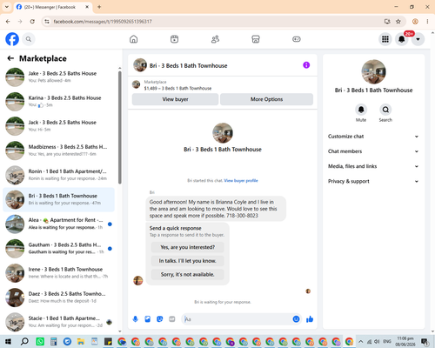The image size is (435, 348).
Task: Reload the page
Action: tap(32, 22)
